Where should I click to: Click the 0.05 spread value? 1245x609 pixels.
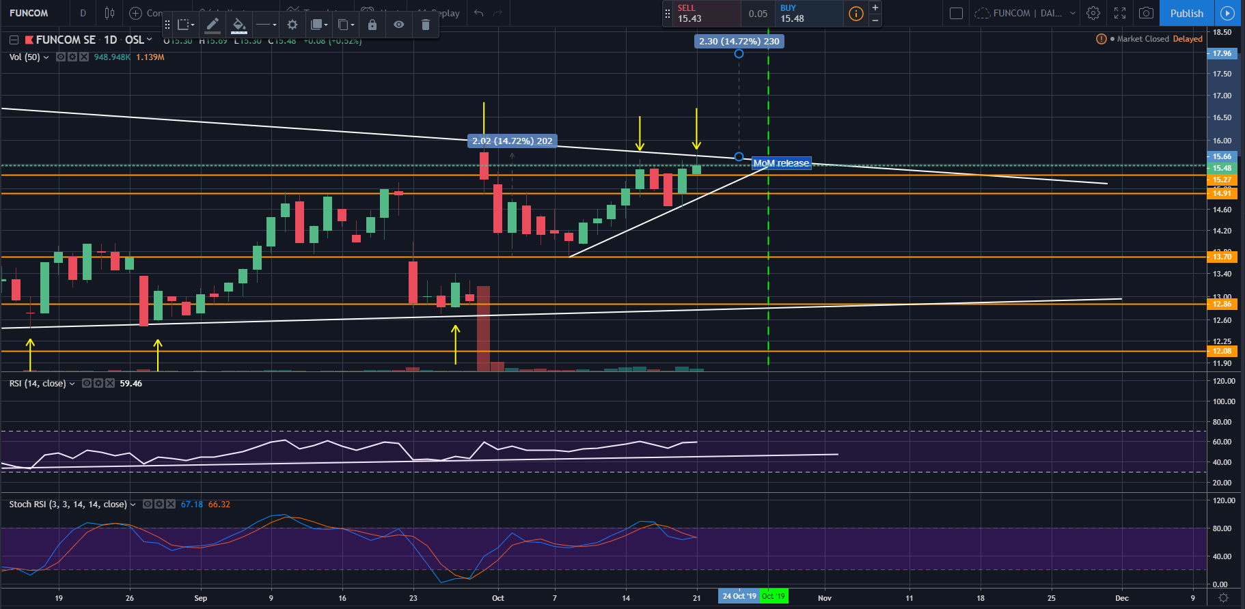pos(758,14)
